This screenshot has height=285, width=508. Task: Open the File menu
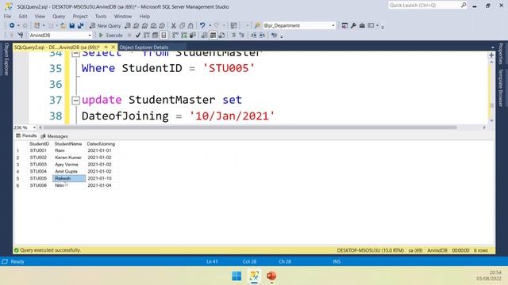[7, 16]
